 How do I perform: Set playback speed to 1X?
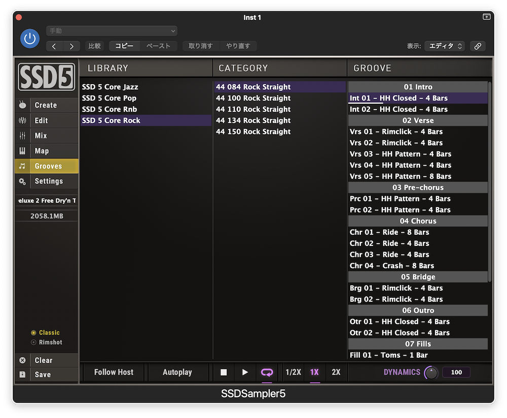coord(315,372)
